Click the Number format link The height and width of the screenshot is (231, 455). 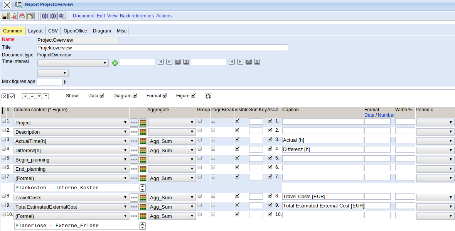386,115
